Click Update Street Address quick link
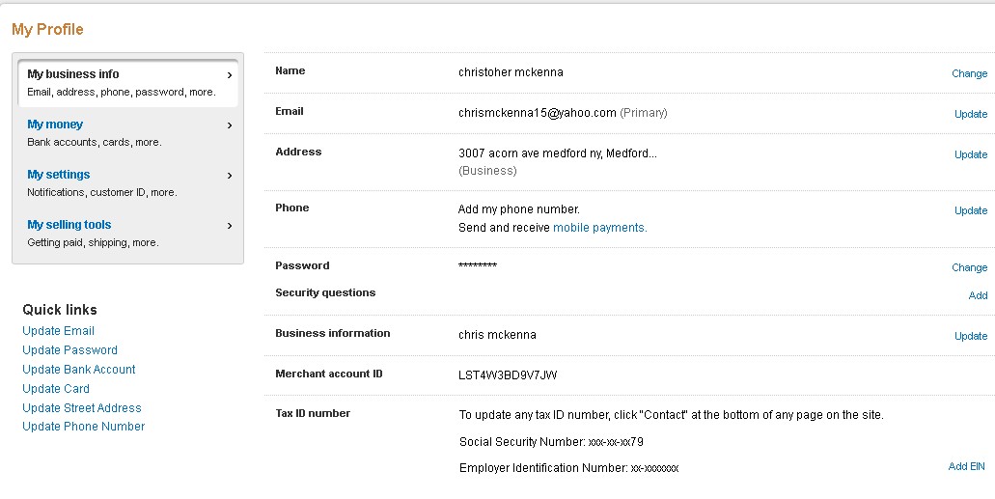This screenshot has height=499, width=995. [x=82, y=408]
